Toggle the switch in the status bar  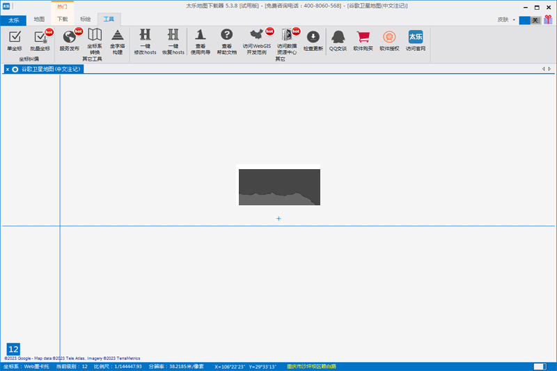(539, 366)
